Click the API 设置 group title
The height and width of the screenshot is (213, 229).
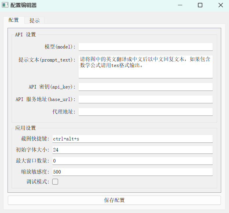pyautogui.click(x=26, y=35)
